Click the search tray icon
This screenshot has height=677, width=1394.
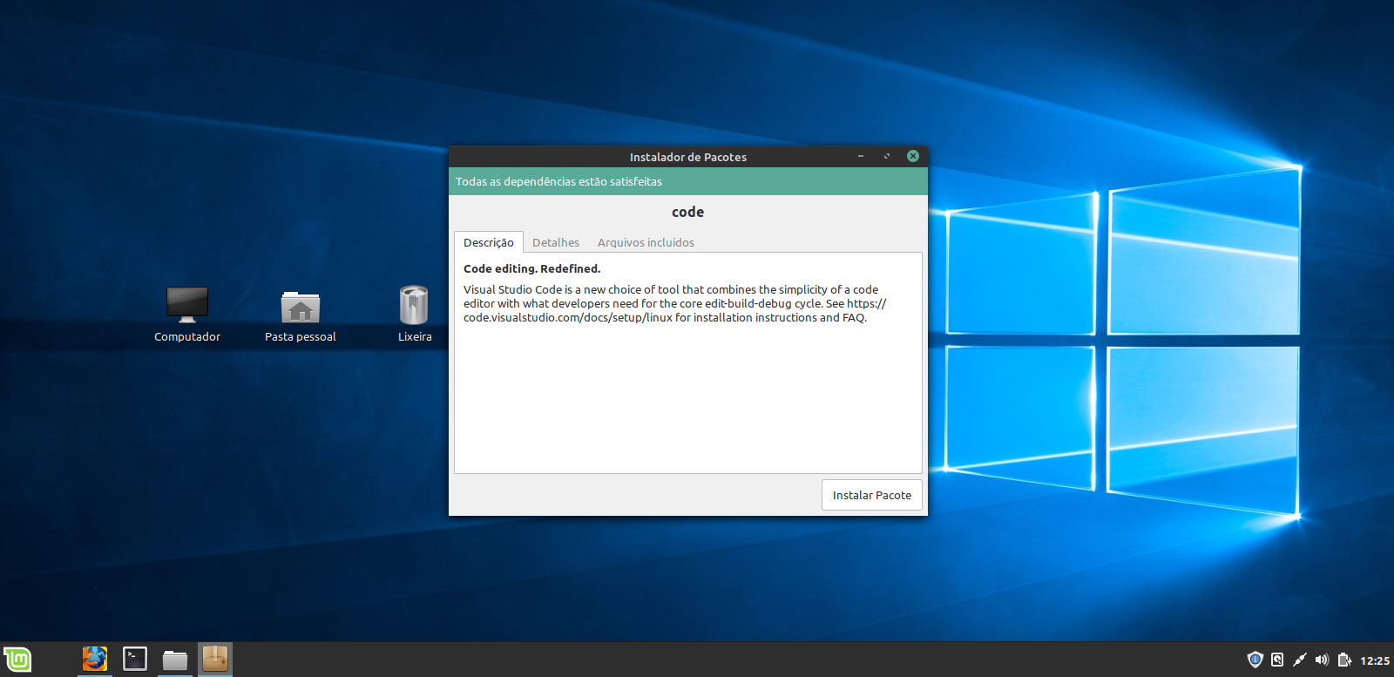click(1277, 660)
